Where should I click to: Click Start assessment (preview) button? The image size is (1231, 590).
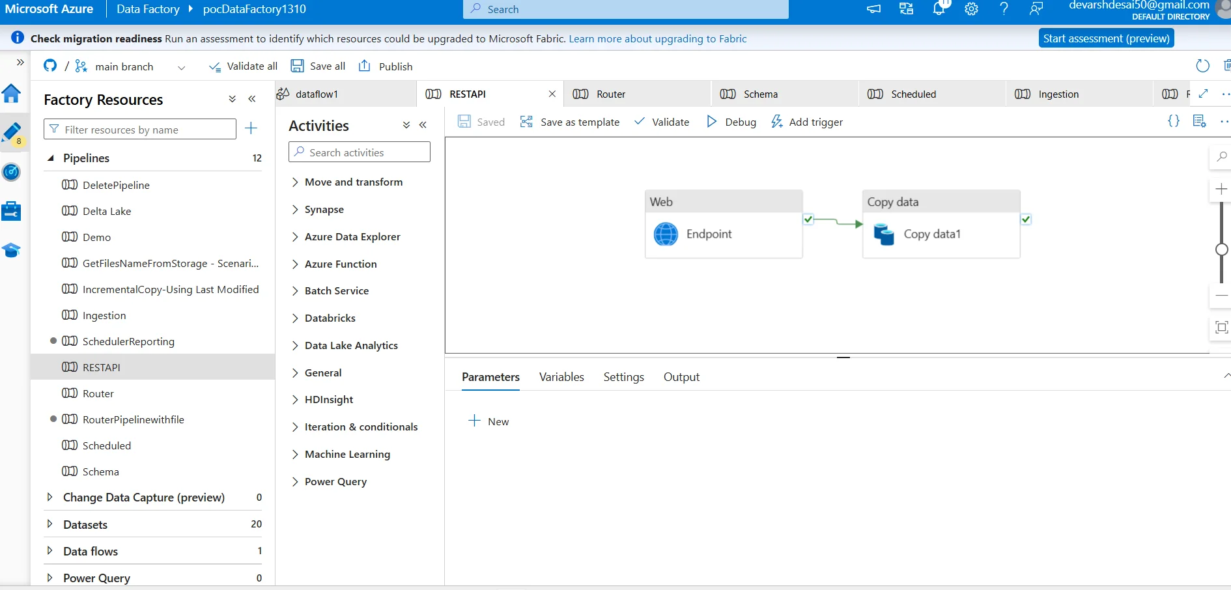click(1106, 38)
